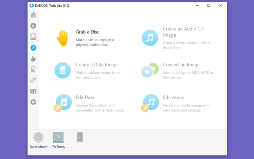Click the Quick Mount label
This screenshot has width=254, height=159.
coord(38,147)
